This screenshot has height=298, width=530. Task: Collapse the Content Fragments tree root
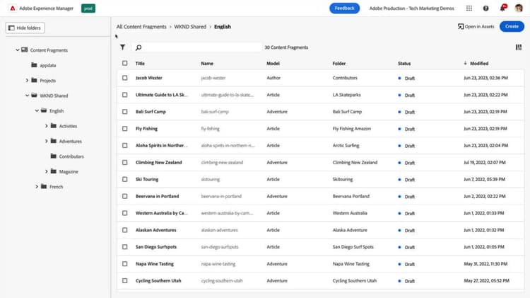(17, 50)
